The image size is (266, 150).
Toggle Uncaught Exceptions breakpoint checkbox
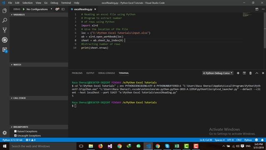(x=15, y=135)
